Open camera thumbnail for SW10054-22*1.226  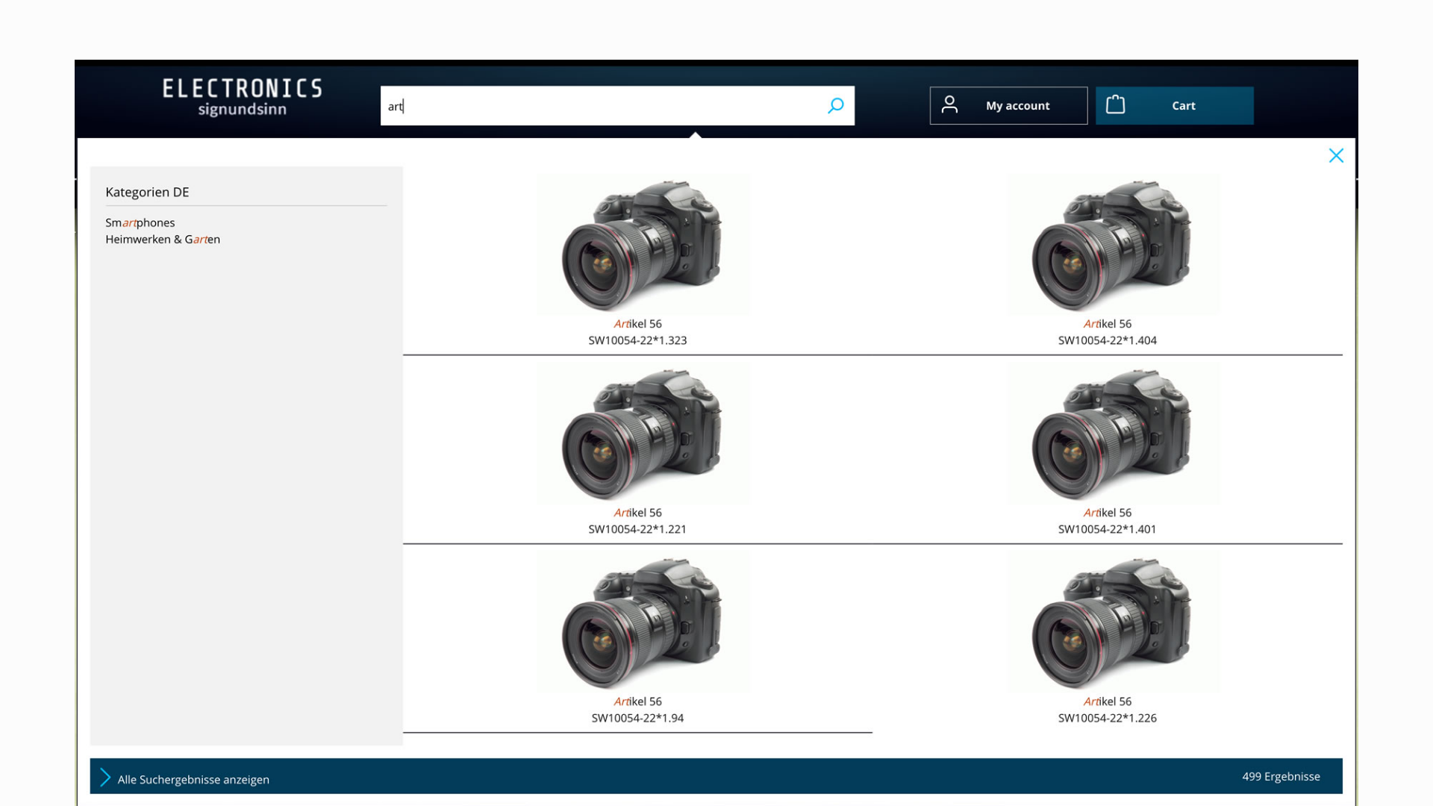pos(1112,622)
